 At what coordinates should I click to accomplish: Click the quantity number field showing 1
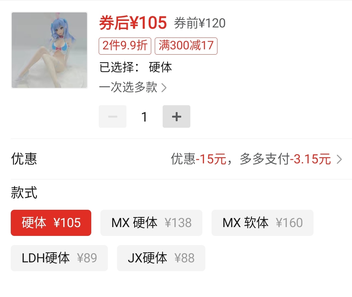(144, 117)
